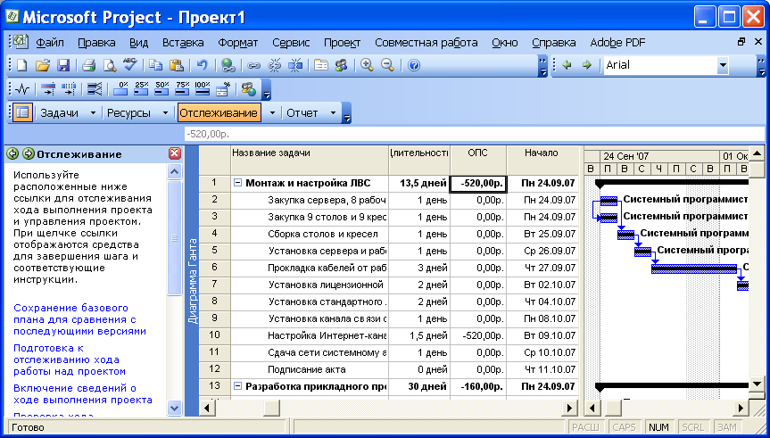
Task: Mark task 50% complete
Action: [x=161, y=89]
